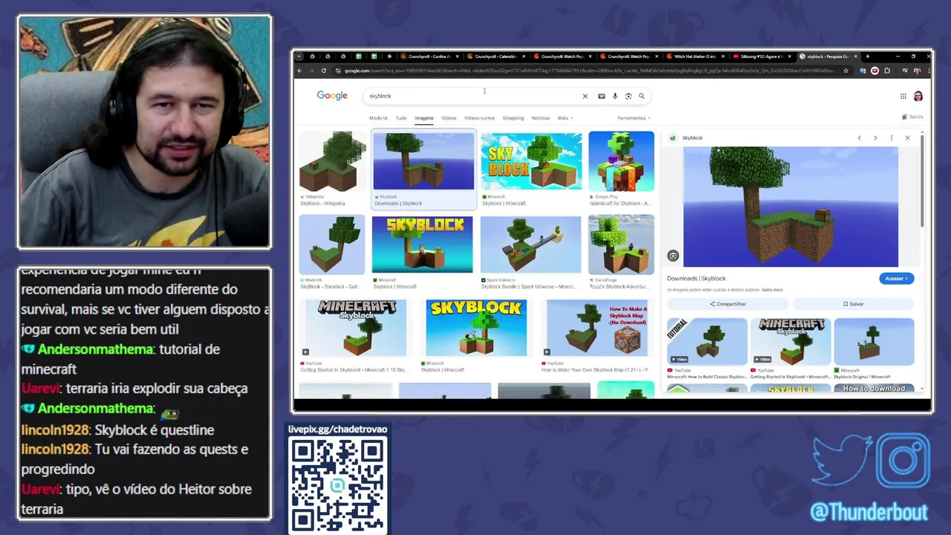Click the blue Acessar button
Viewport: 951px width, 535px height.
(x=896, y=279)
